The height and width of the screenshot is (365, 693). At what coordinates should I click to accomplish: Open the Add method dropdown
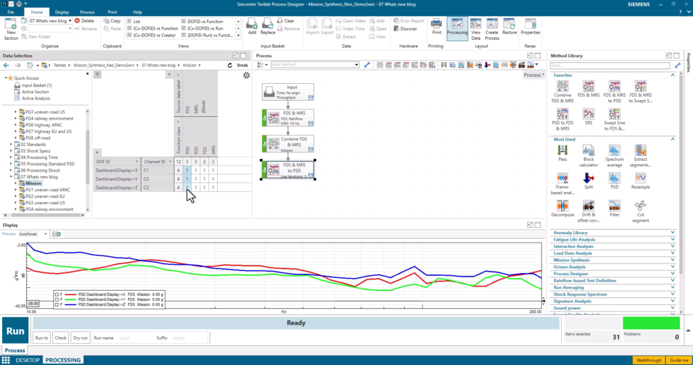(357, 65)
